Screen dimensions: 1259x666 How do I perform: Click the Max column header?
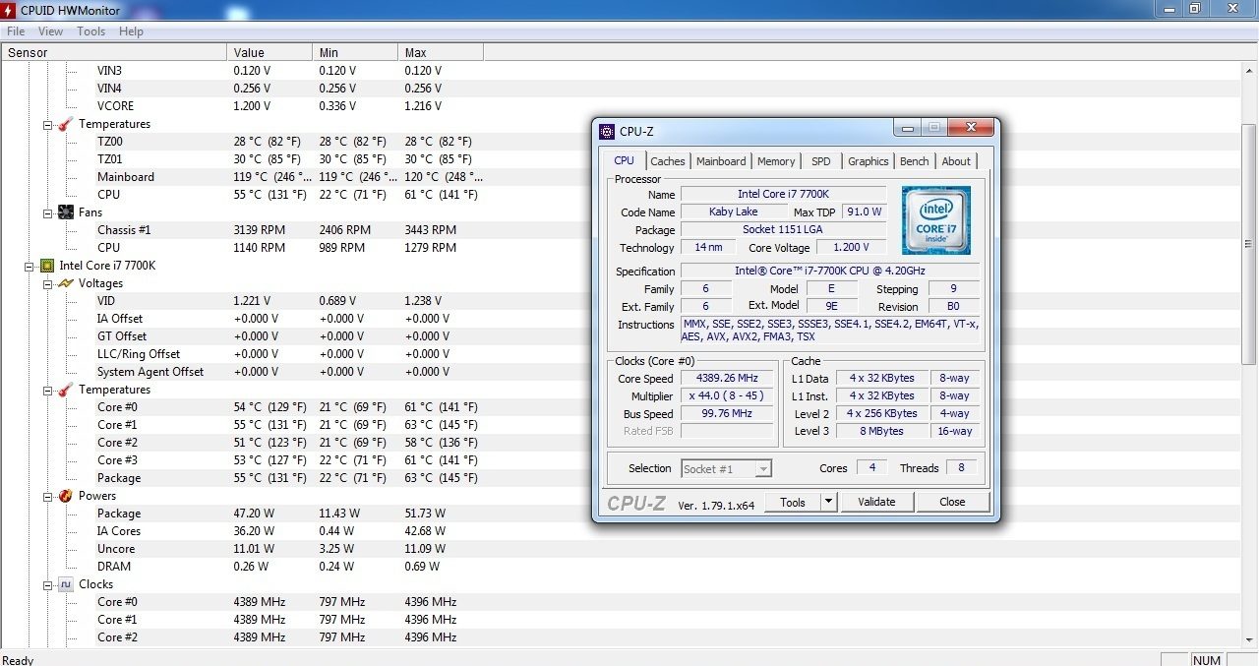(441, 53)
